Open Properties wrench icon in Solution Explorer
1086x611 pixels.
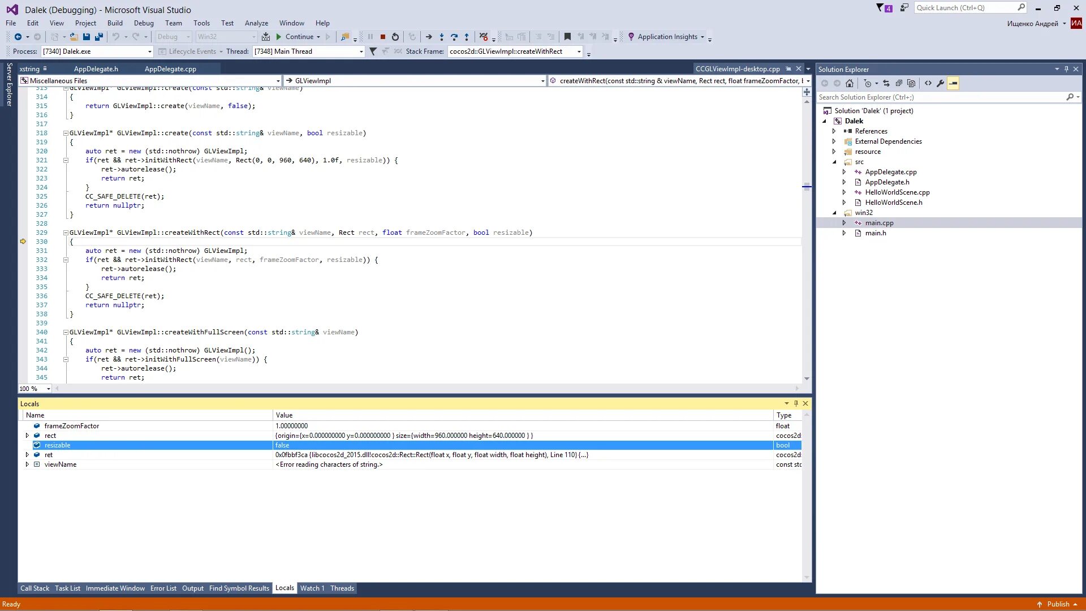pyautogui.click(x=941, y=84)
